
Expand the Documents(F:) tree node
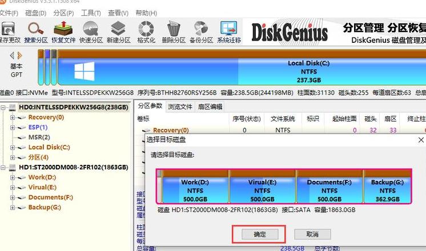coord(12,197)
